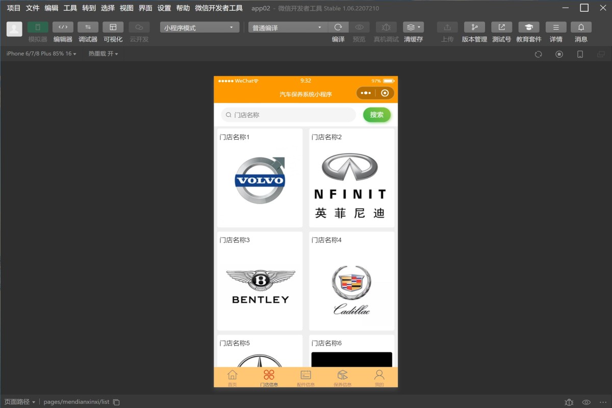This screenshot has height=408, width=612.
Task: Open the 编辑 menu
Action: 52,8
